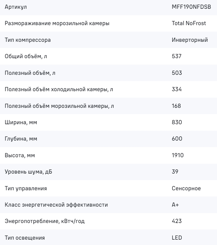Click the total volume value 537
The width and height of the screenshot is (217, 245).
(177, 56)
